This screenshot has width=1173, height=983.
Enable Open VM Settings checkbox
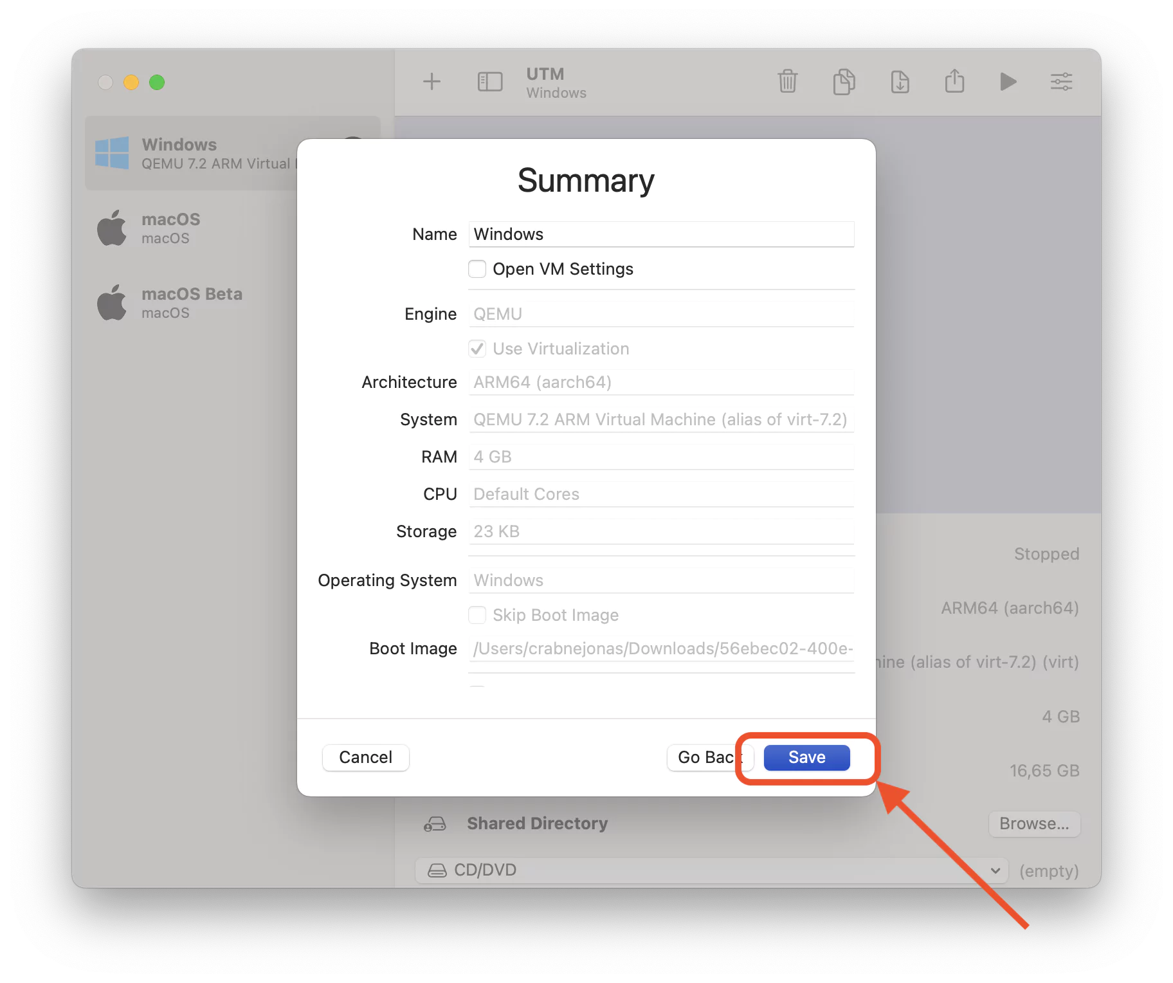click(477, 269)
